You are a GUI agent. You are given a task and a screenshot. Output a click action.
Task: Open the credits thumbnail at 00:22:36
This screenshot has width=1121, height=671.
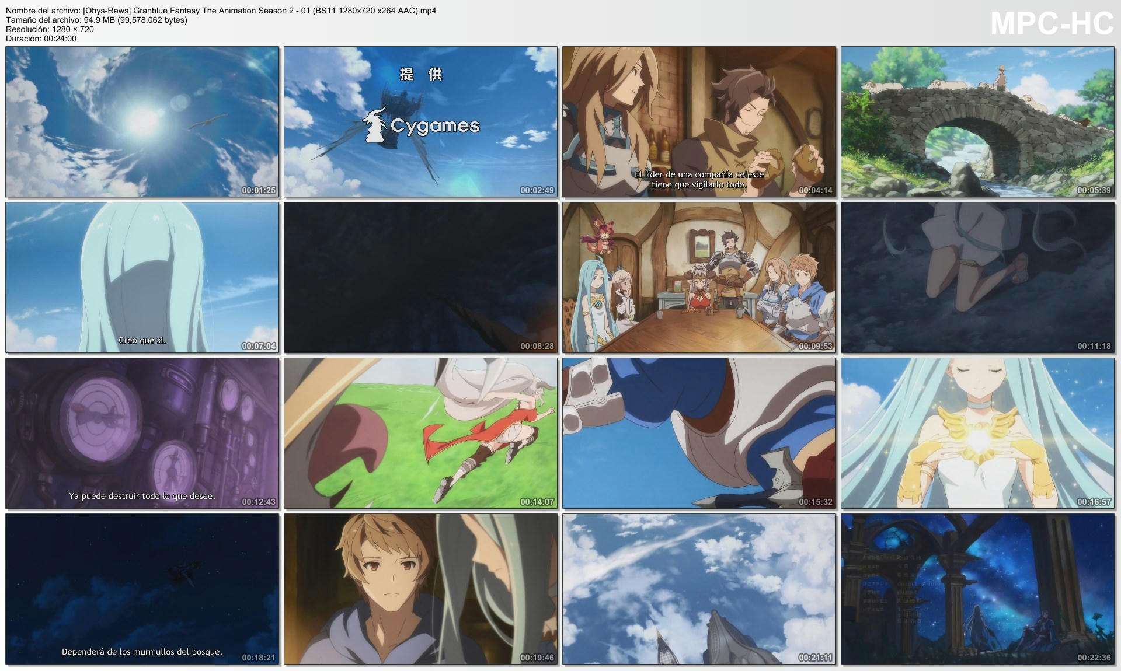(x=978, y=589)
